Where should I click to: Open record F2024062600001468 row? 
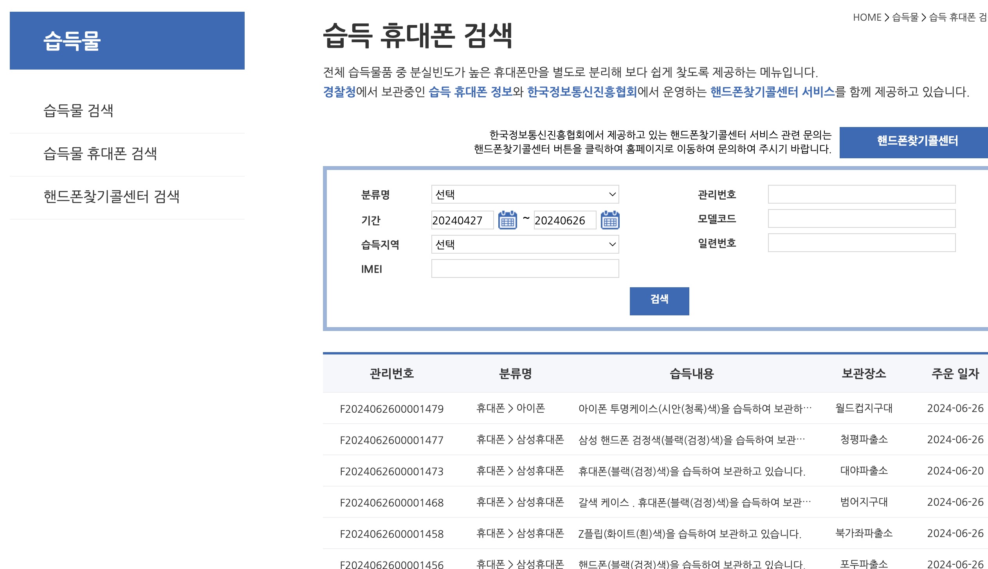pos(391,503)
